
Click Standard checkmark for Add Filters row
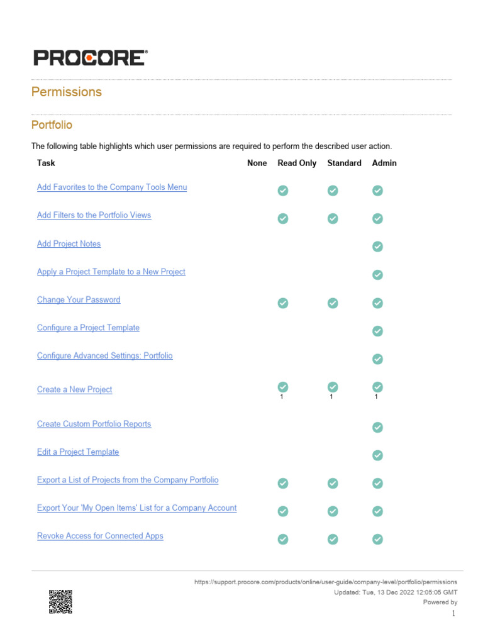[x=333, y=218]
